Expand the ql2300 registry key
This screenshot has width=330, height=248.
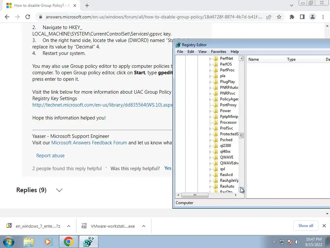click(210, 146)
